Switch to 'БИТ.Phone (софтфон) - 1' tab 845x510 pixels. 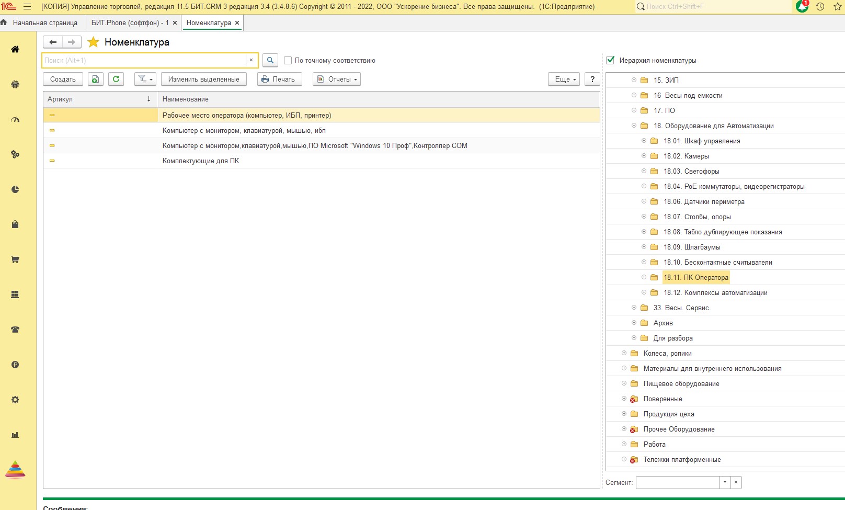tap(129, 22)
